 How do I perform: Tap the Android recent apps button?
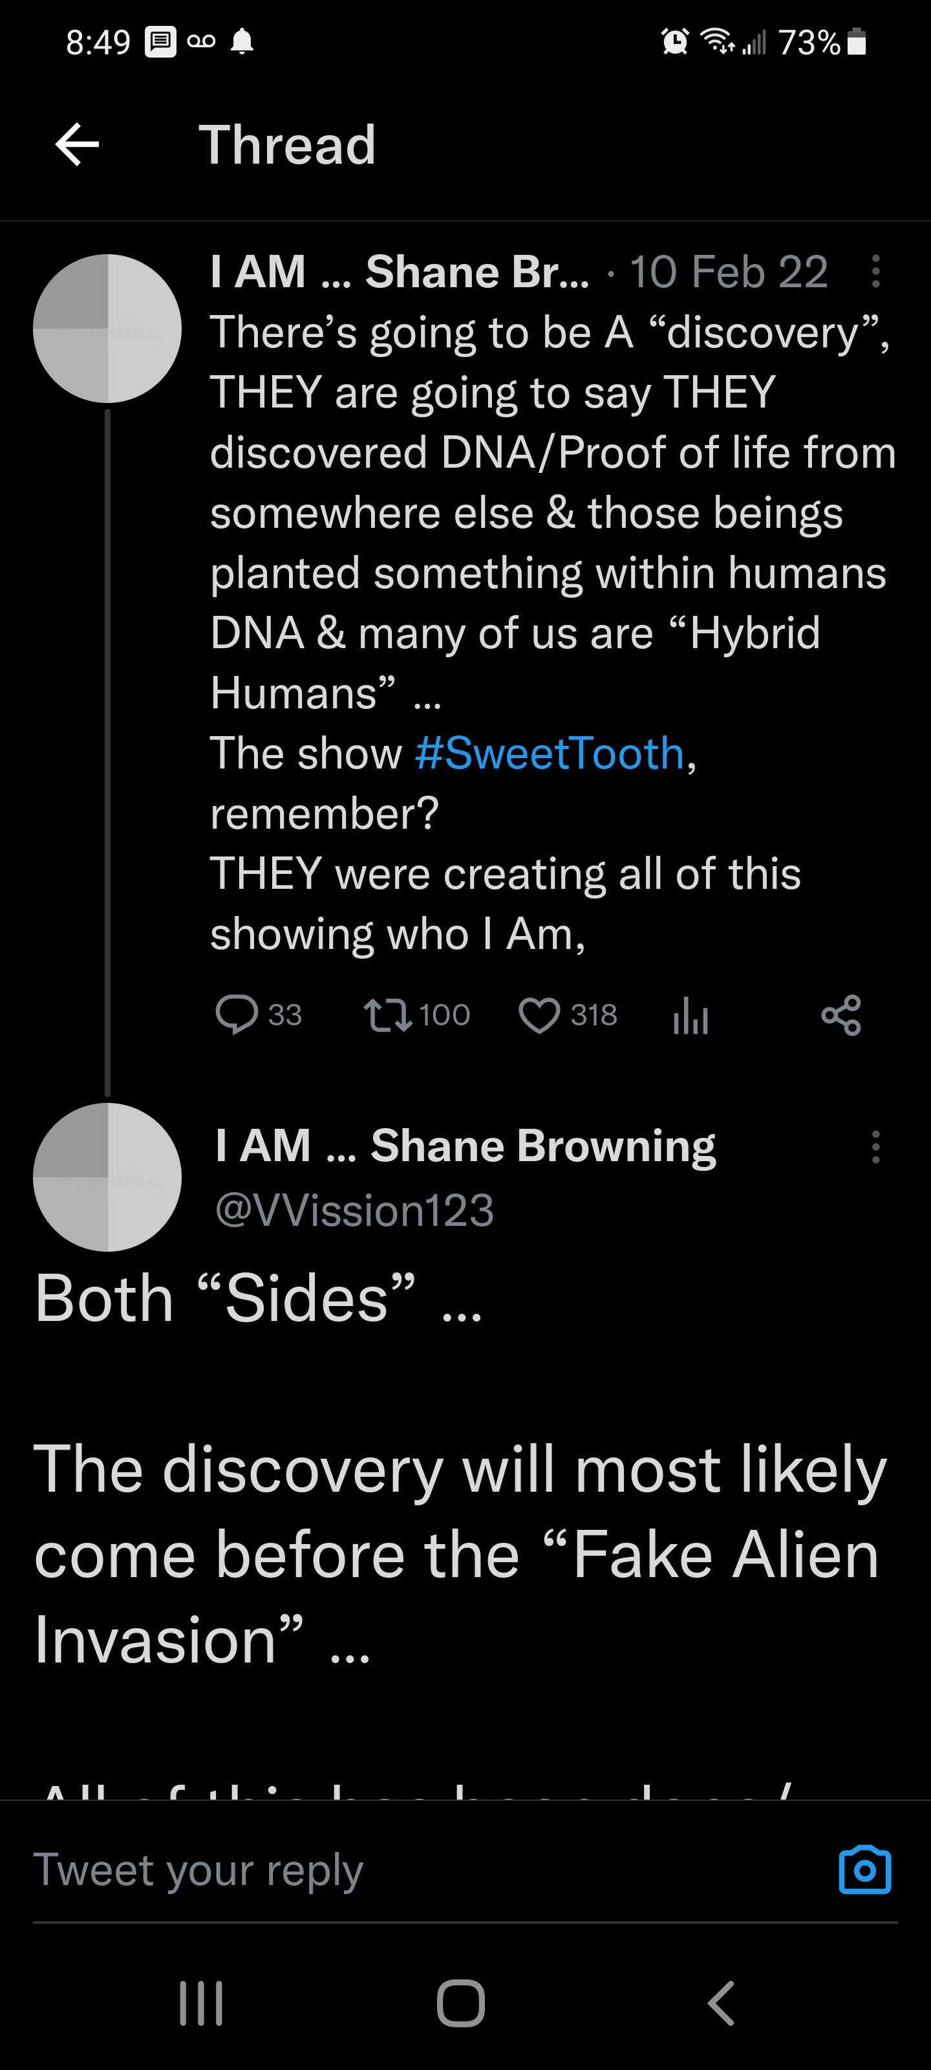(x=201, y=2003)
